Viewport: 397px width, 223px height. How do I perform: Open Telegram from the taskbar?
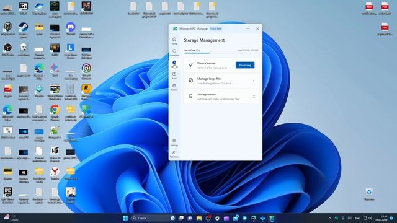coord(244,218)
